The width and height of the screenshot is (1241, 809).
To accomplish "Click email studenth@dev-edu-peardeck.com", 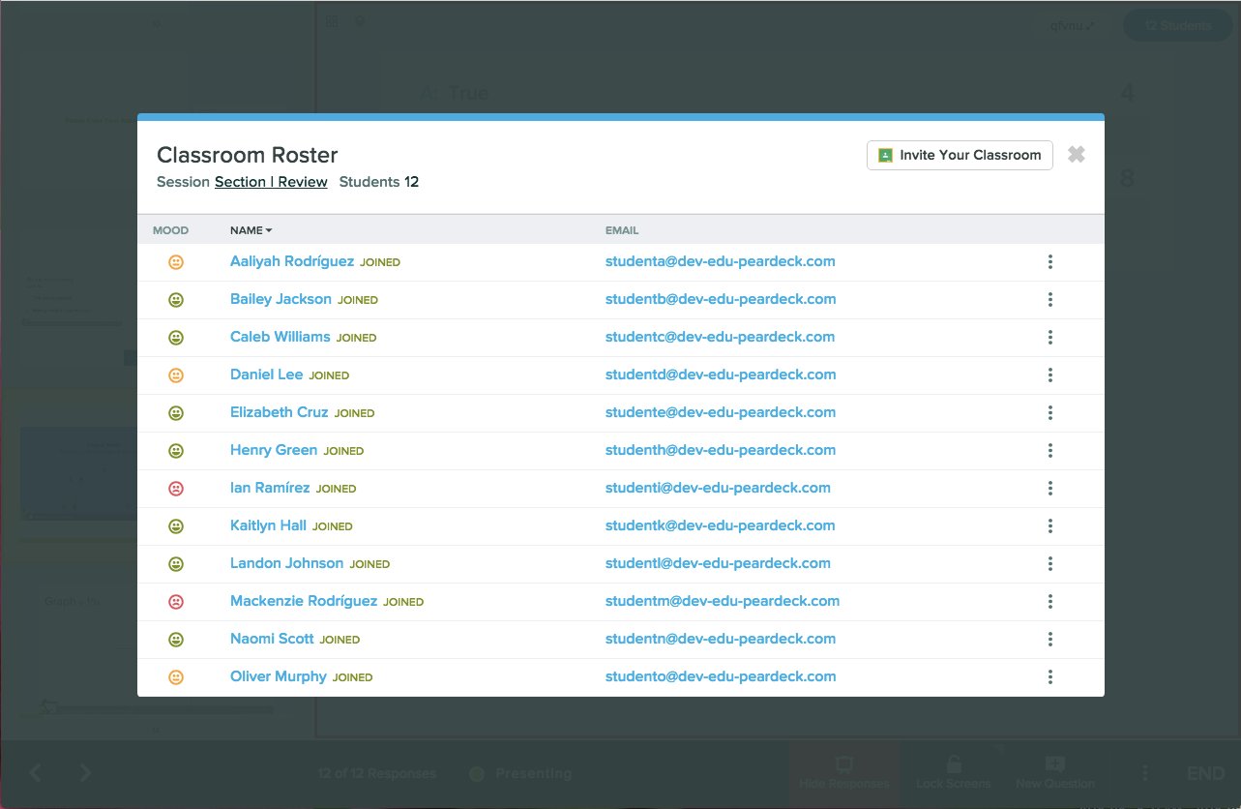I will [x=721, y=450].
